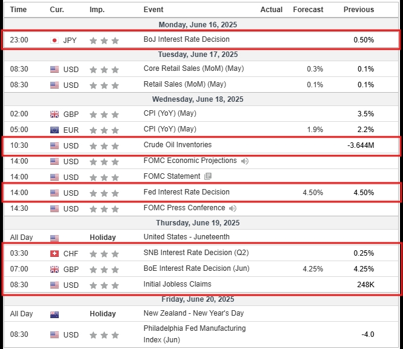The width and height of the screenshot is (403, 349).
Task: Click the importance stars in the EUR CPI row
Action: coord(104,130)
